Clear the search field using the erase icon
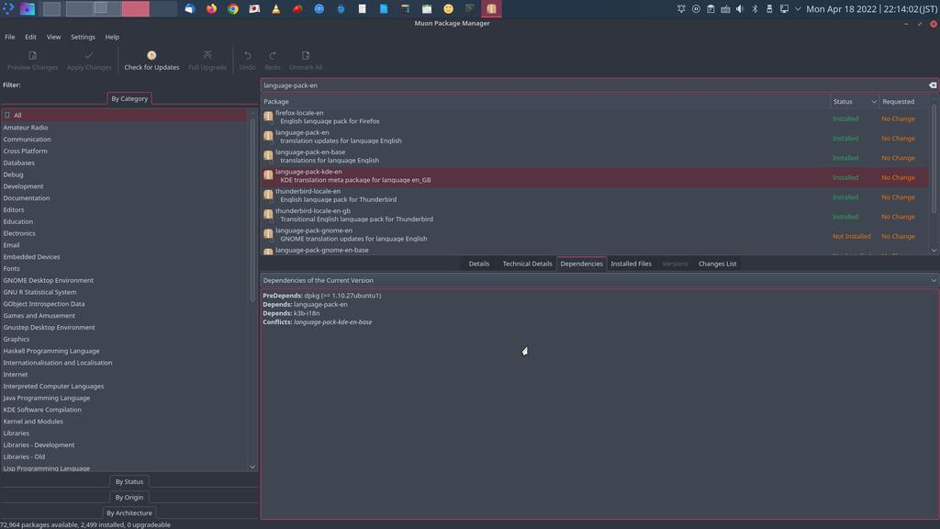The height and width of the screenshot is (529, 940). 932,85
